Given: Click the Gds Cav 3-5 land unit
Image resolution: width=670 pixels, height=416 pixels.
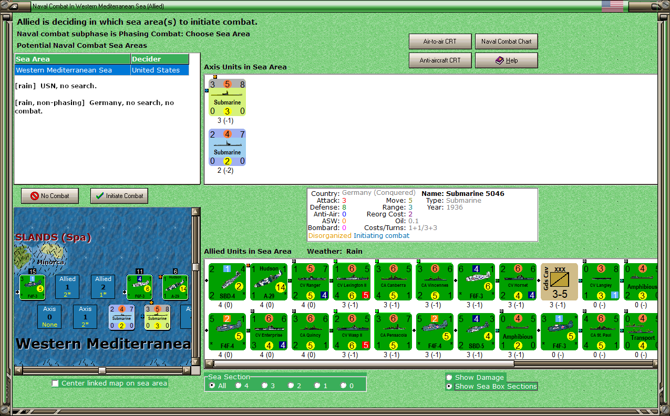Looking at the screenshot, I should [559, 282].
